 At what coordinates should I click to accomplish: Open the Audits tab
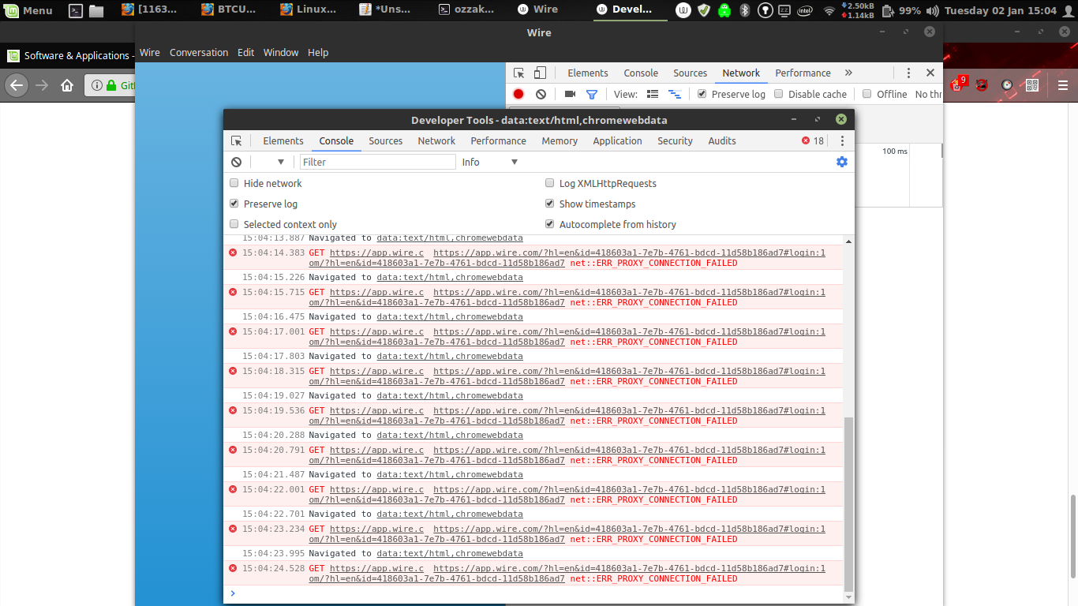pyautogui.click(x=722, y=141)
